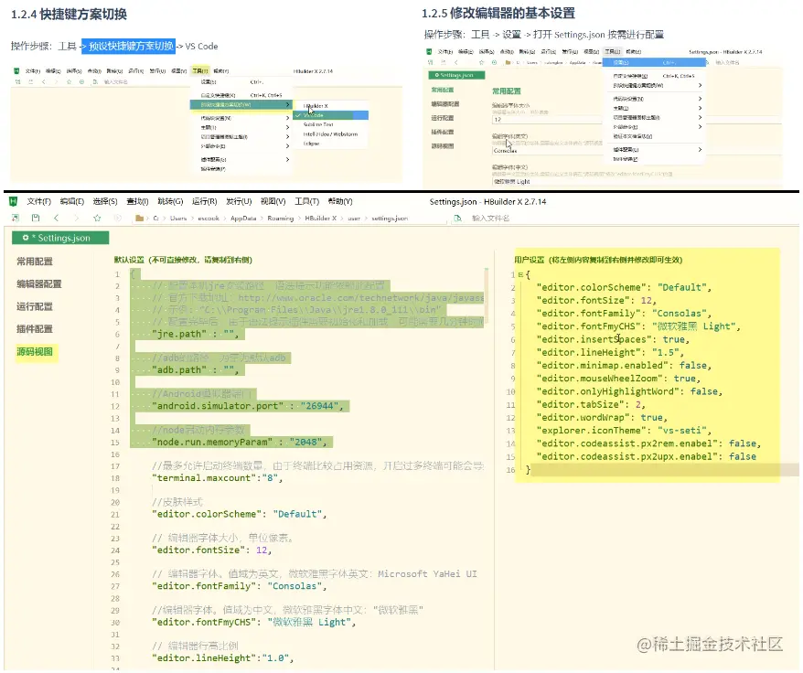Viewport: 803px width, 673px height.
Task: Click the font size field showing 12 in the 1.2.5 screenshot
Action: point(547,120)
